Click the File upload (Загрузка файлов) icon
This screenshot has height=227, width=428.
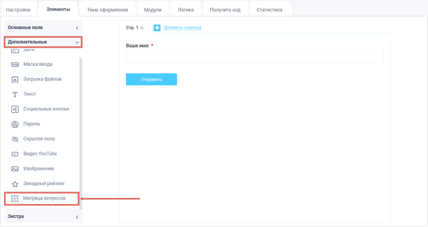(15, 80)
